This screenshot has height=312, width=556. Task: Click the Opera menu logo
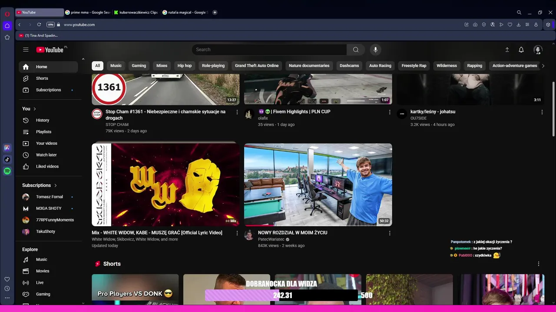click(x=7, y=14)
